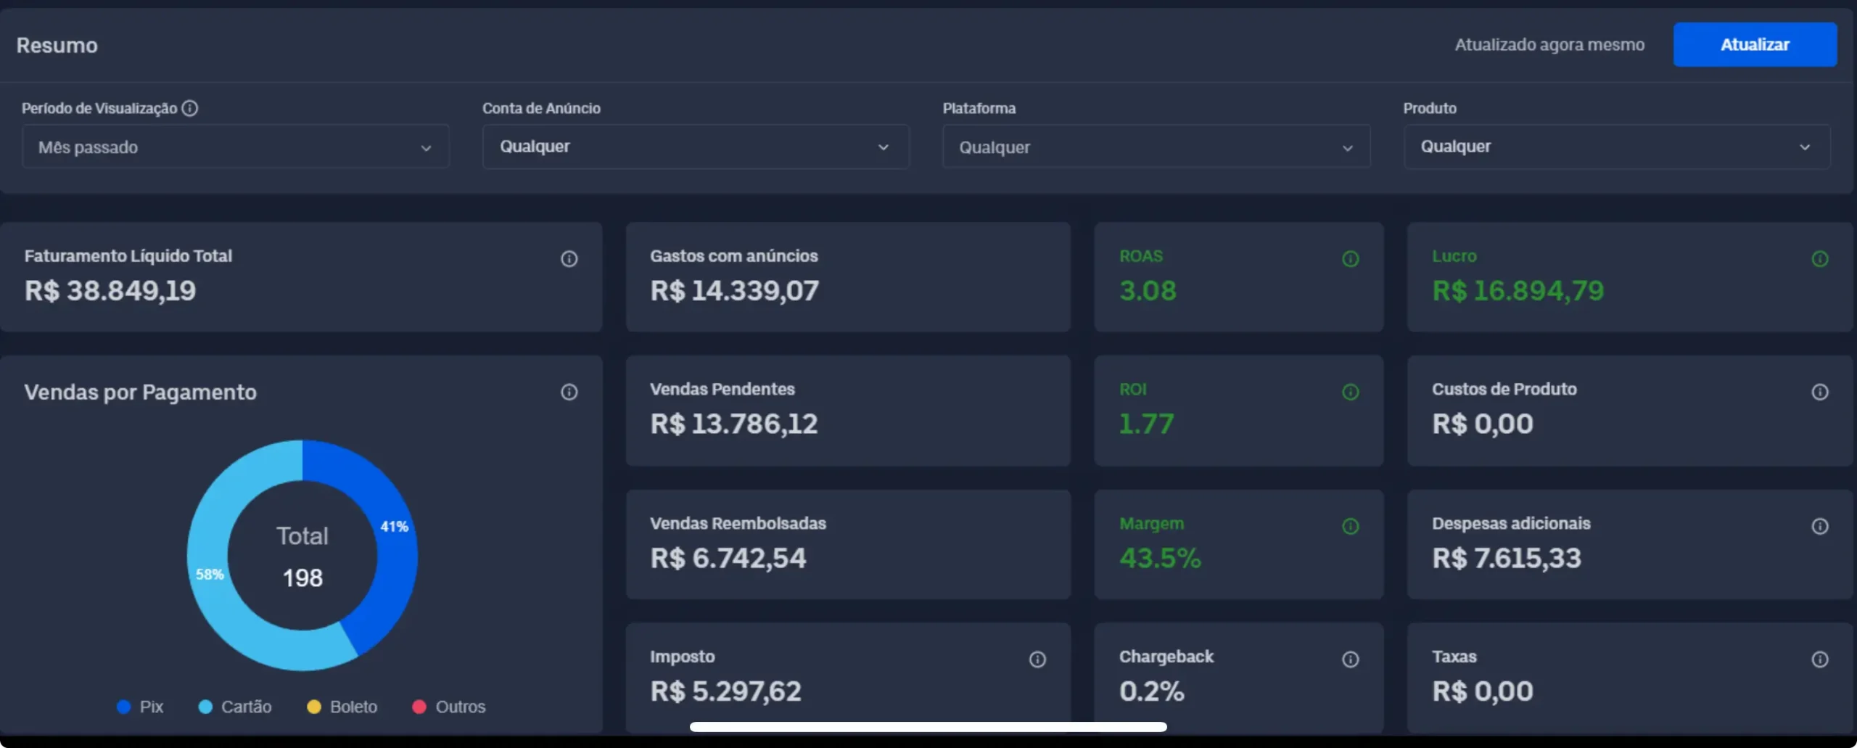1857x748 pixels.
Task: Open the Lucro info tooltip icon
Action: [x=1819, y=259]
